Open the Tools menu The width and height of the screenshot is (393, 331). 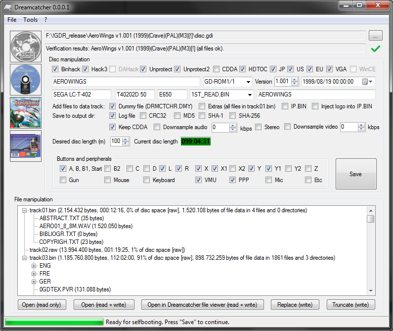coord(30,20)
